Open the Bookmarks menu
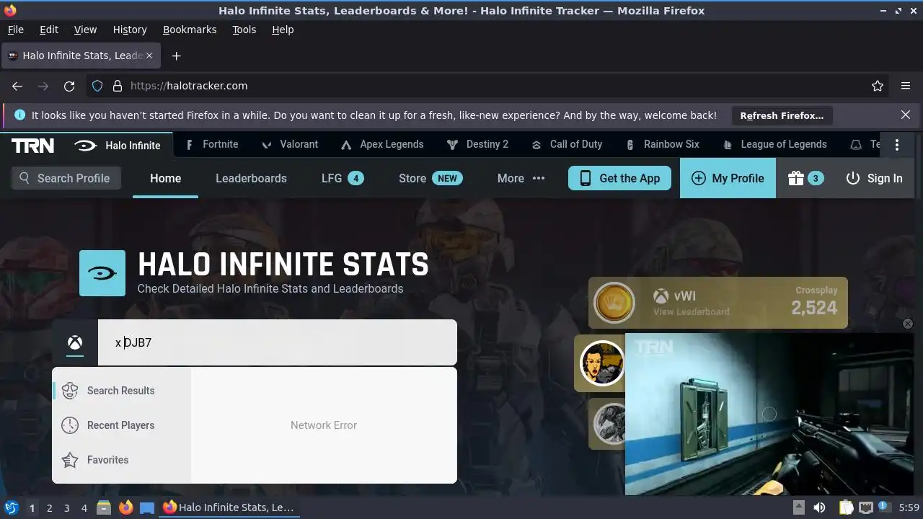Viewport: 923px width, 519px height. (x=190, y=30)
